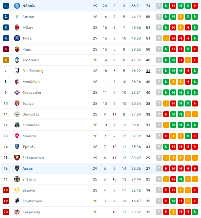Click the AC Milan crest icon
Screen dimensions: 201x218
(x=17, y=27)
